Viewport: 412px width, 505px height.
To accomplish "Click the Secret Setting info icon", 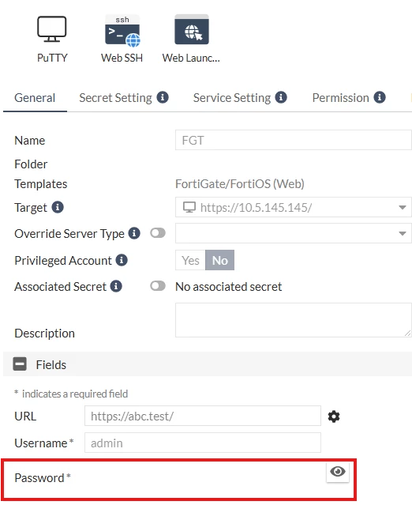I will (163, 97).
